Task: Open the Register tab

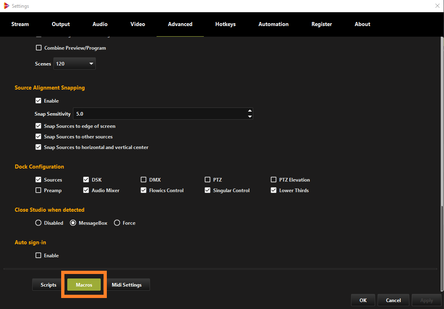Action: coord(322,24)
